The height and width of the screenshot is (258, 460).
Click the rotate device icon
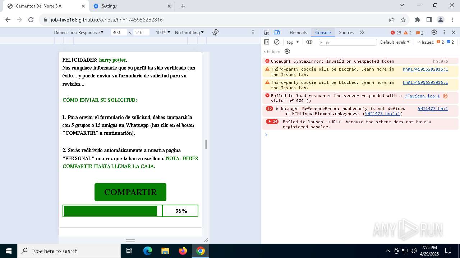pyautogui.click(x=215, y=32)
